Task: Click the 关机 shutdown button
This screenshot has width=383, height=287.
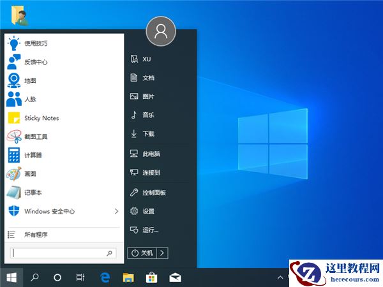Action: pos(142,253)
